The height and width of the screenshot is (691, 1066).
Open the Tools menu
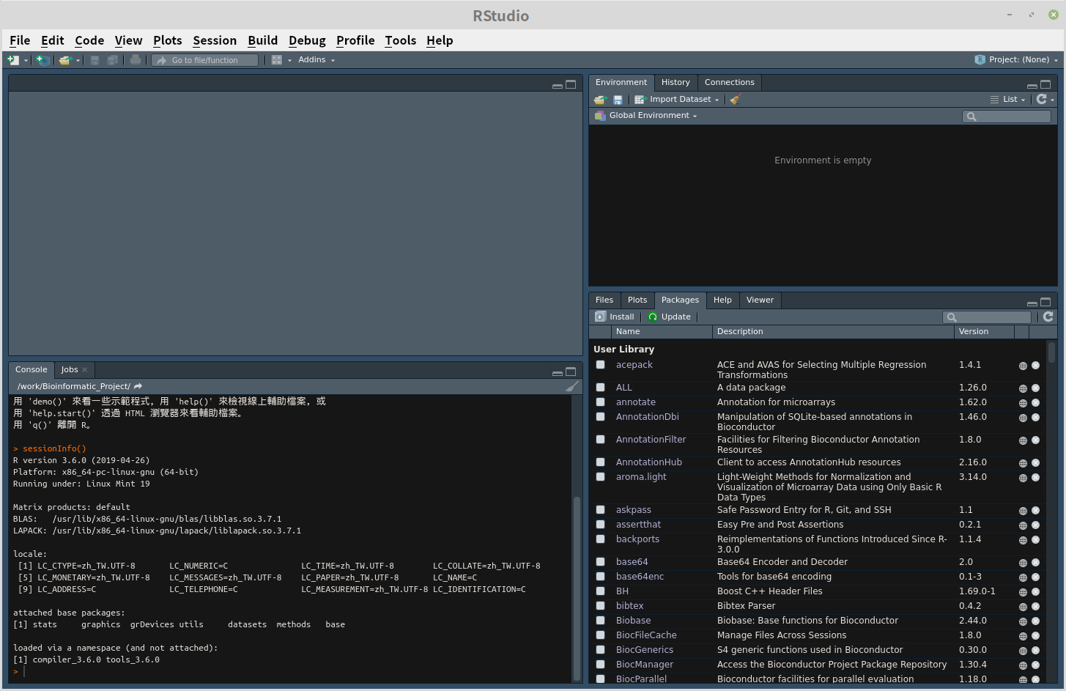[400, 40]
